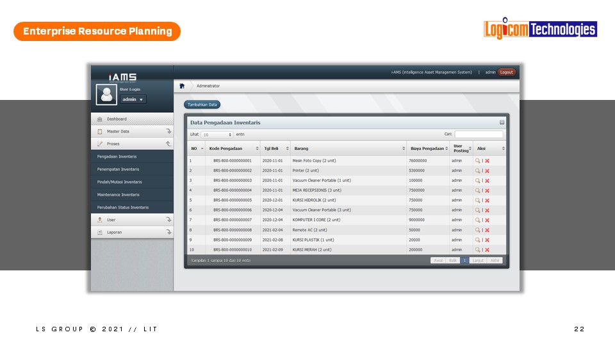This screenshot has width=615, height=346.
Task: Open the admin user dropdown
Action: click(133, 99)
